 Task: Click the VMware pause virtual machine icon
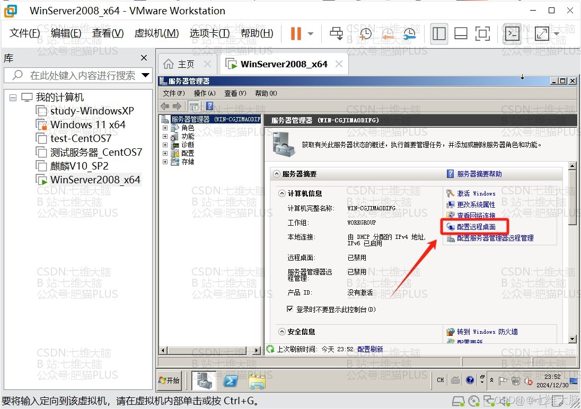coord(296,34)
